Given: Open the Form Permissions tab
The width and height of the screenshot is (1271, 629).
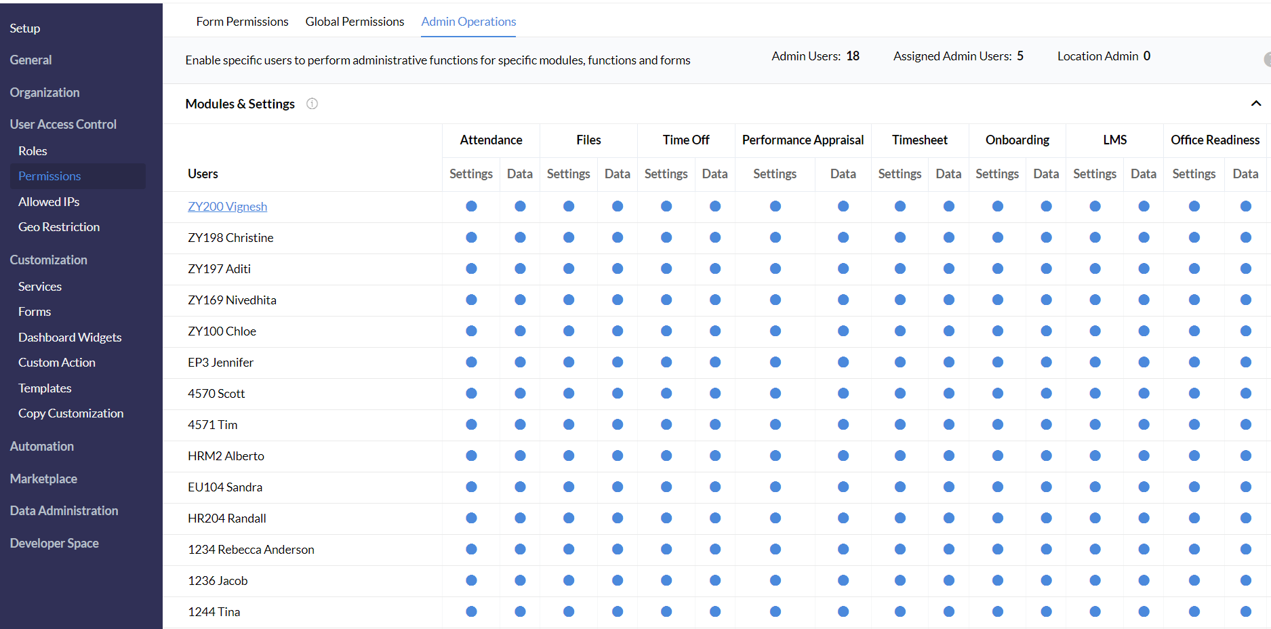Looking at the screenshot, I should click(x=242, y=22).
